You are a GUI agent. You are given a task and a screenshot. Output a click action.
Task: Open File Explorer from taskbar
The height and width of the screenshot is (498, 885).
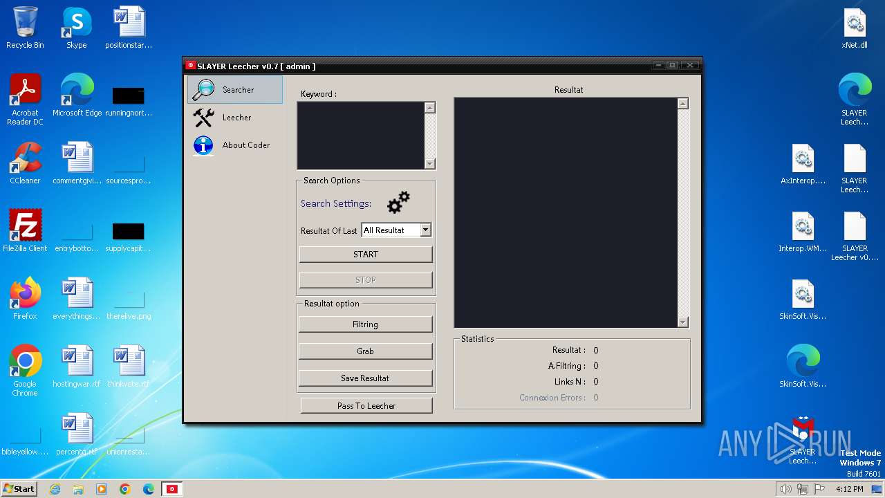point(78,489)
